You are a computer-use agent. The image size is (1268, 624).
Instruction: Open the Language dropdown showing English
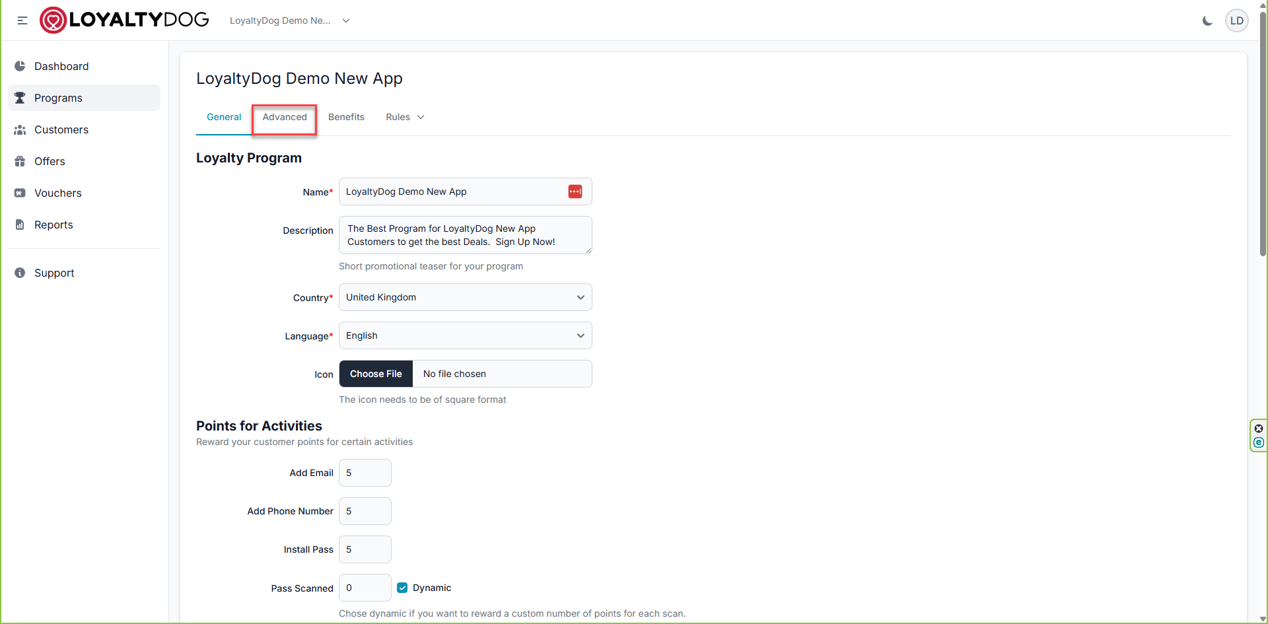point(466,335)
